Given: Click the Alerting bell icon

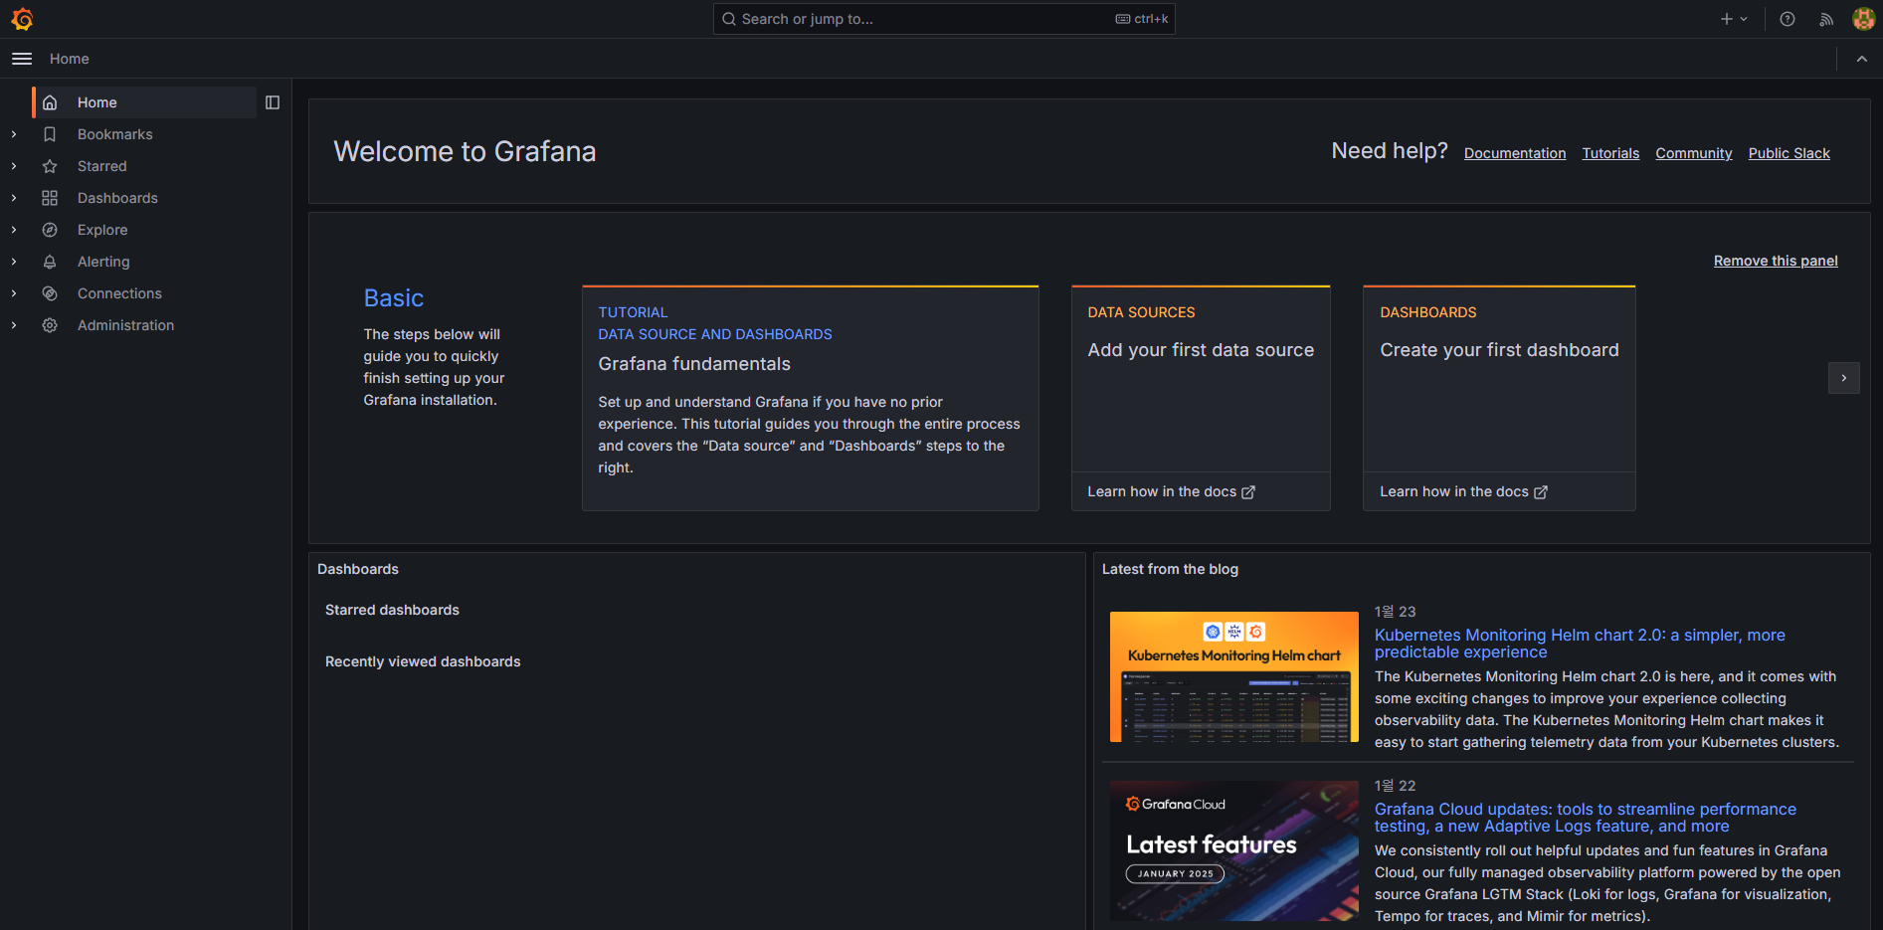Looking at the screenshot, I should pyautogui.click(x=50, y=262).
